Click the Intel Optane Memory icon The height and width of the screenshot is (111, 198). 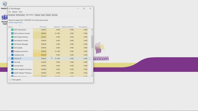[x=12, y=73]
